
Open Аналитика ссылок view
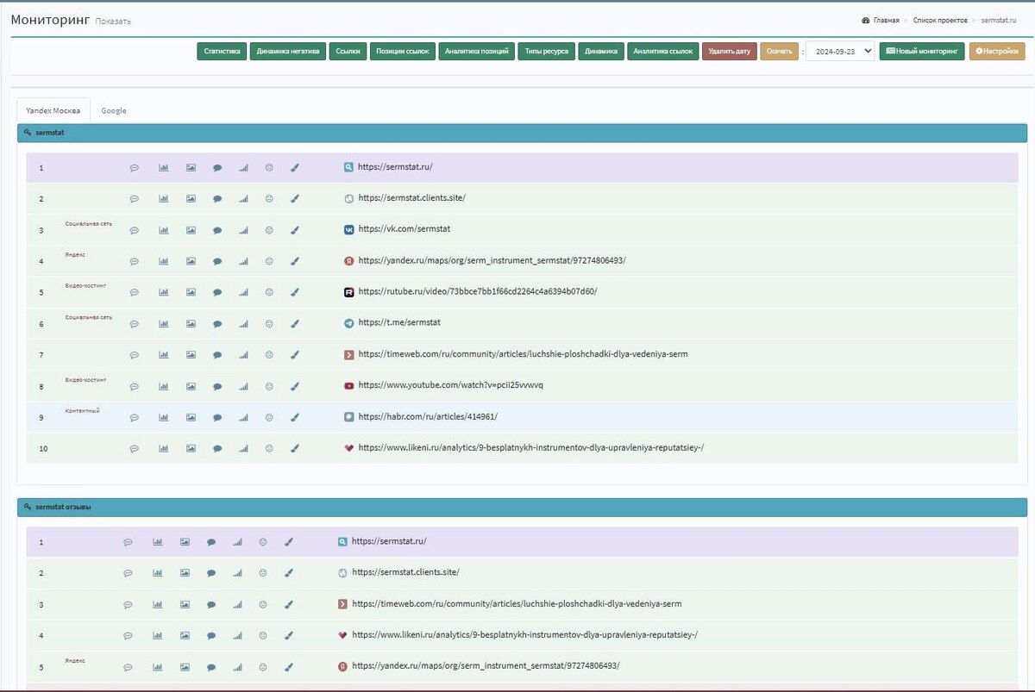[x=663, y=52]
